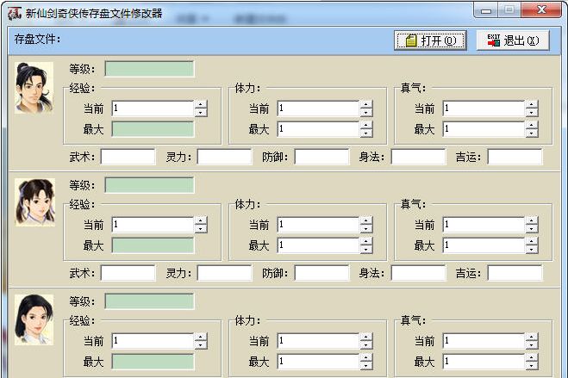Increase second character's max 真气 value
This screenshot has width=568, height=378.
532,241
